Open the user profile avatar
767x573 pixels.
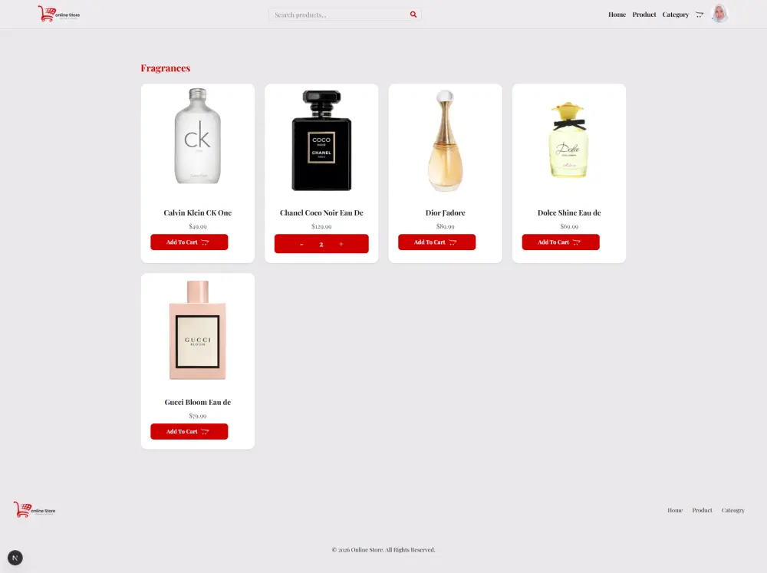pyautogui.click(x=719, y=14)
